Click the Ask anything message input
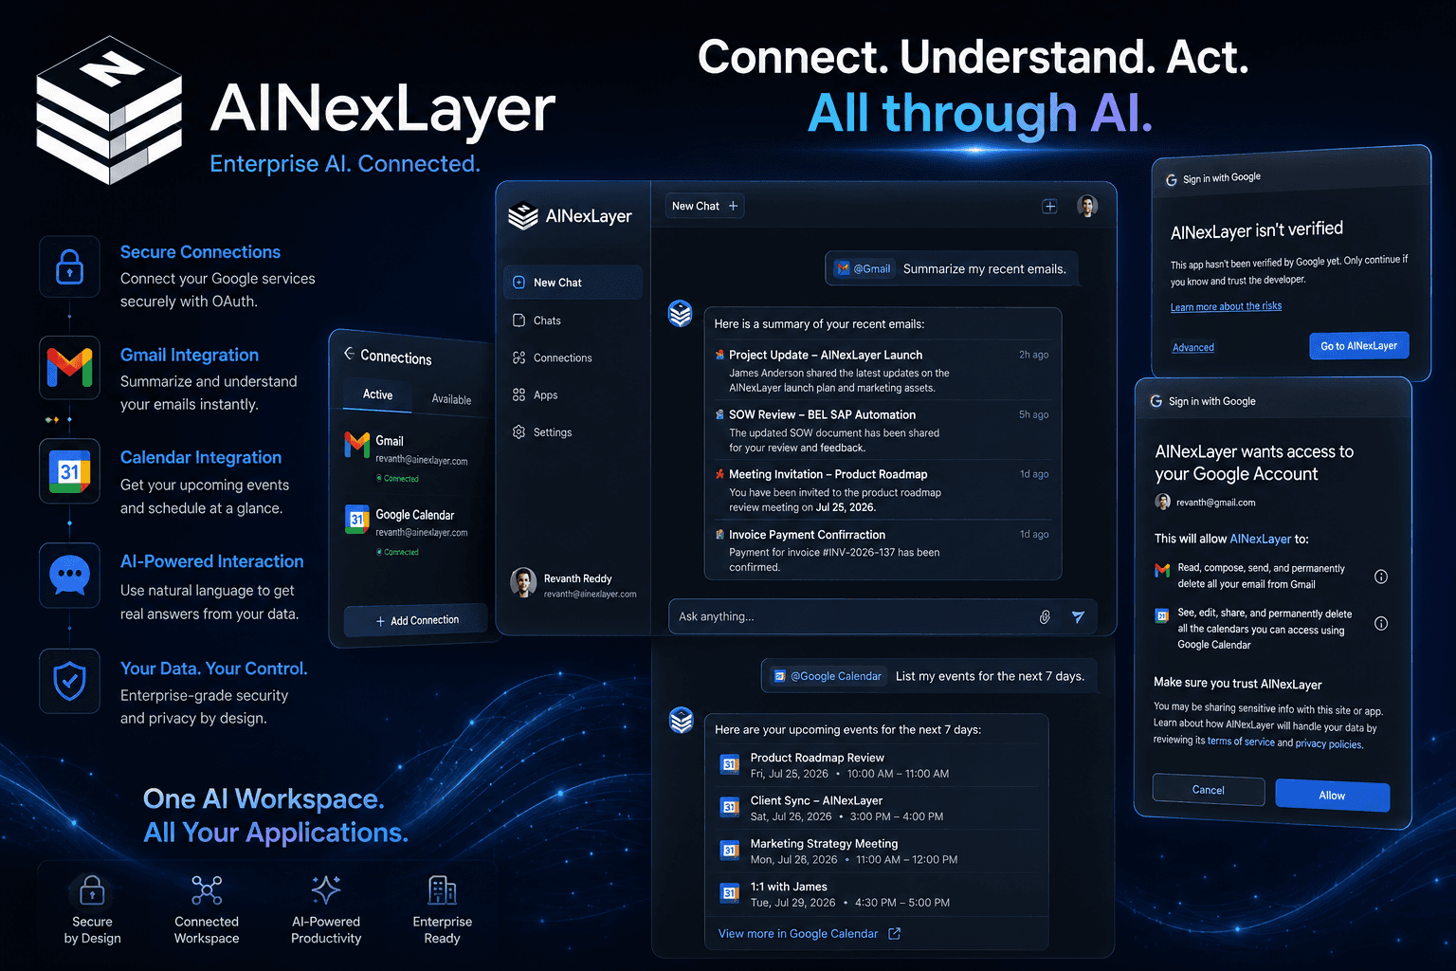 click(883, 616)
